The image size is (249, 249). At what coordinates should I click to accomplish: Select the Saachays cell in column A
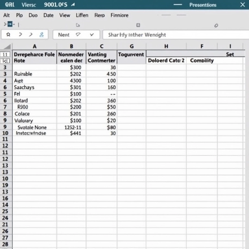coord(24,87)
